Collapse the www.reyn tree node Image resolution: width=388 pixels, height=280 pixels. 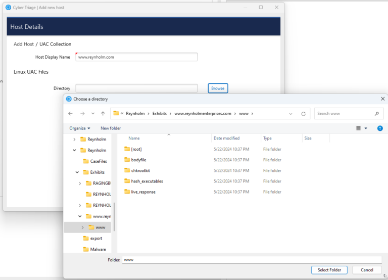[80, 216]
